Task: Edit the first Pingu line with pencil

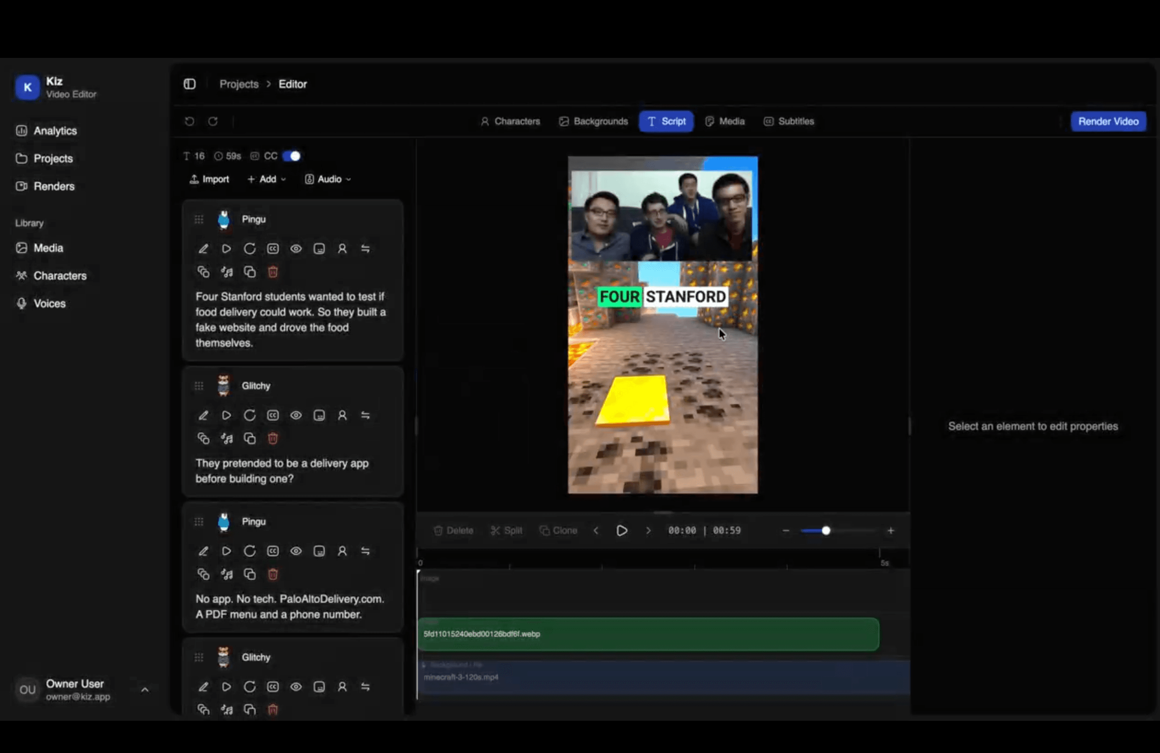Action: tap(203, 249)
